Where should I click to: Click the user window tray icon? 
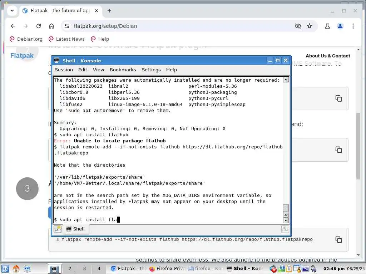coord(297,269)
